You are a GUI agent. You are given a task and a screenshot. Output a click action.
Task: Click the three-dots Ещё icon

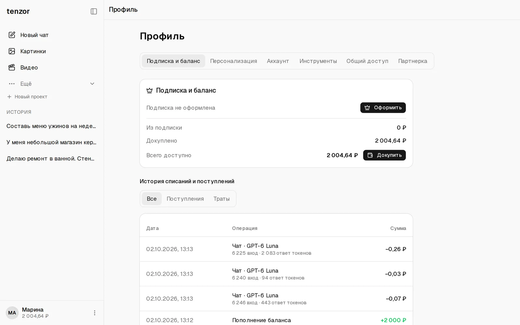(x=12, y=84)
